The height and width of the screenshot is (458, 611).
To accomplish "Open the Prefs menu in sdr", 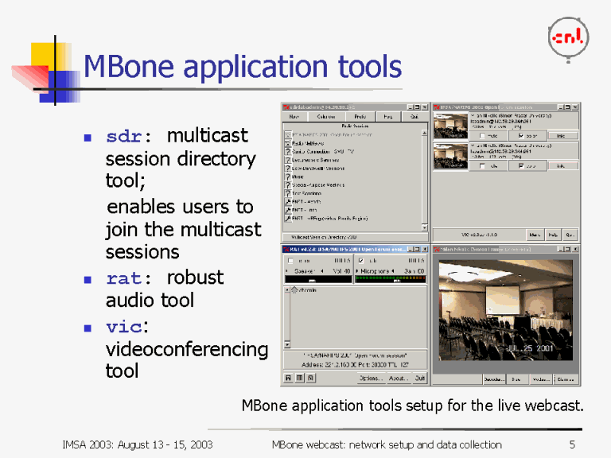I will pyautogui.click(x=360, y=116).
